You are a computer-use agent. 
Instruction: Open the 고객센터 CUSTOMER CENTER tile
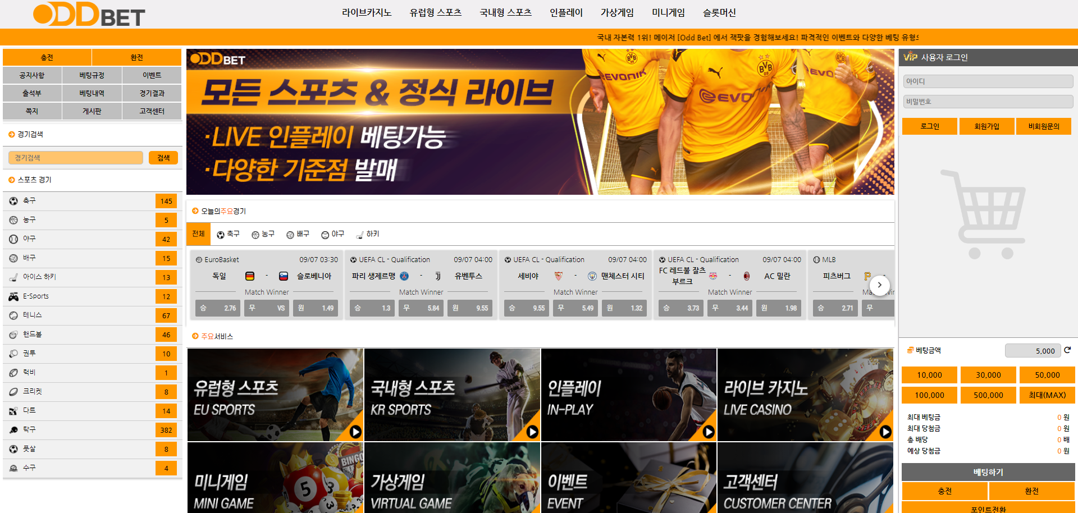click(x=805, y=478)
